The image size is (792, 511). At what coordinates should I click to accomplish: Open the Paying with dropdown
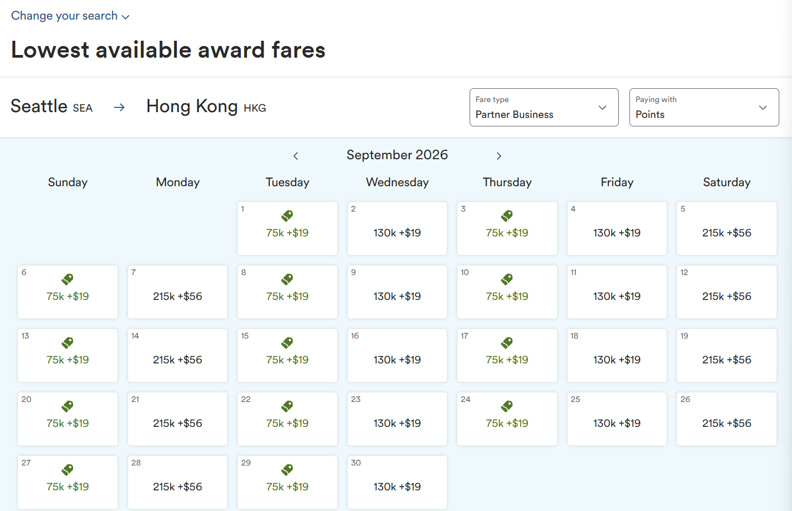pos(704,107)
